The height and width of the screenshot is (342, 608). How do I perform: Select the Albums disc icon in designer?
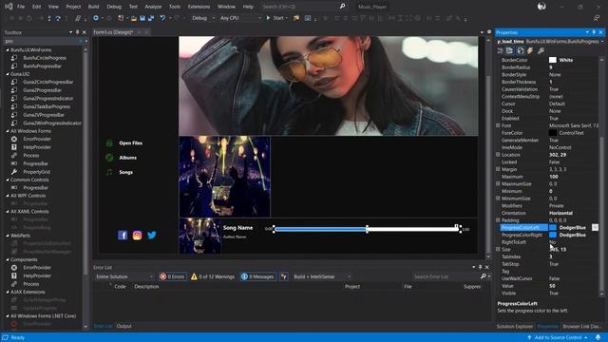(x=109, y=158)
